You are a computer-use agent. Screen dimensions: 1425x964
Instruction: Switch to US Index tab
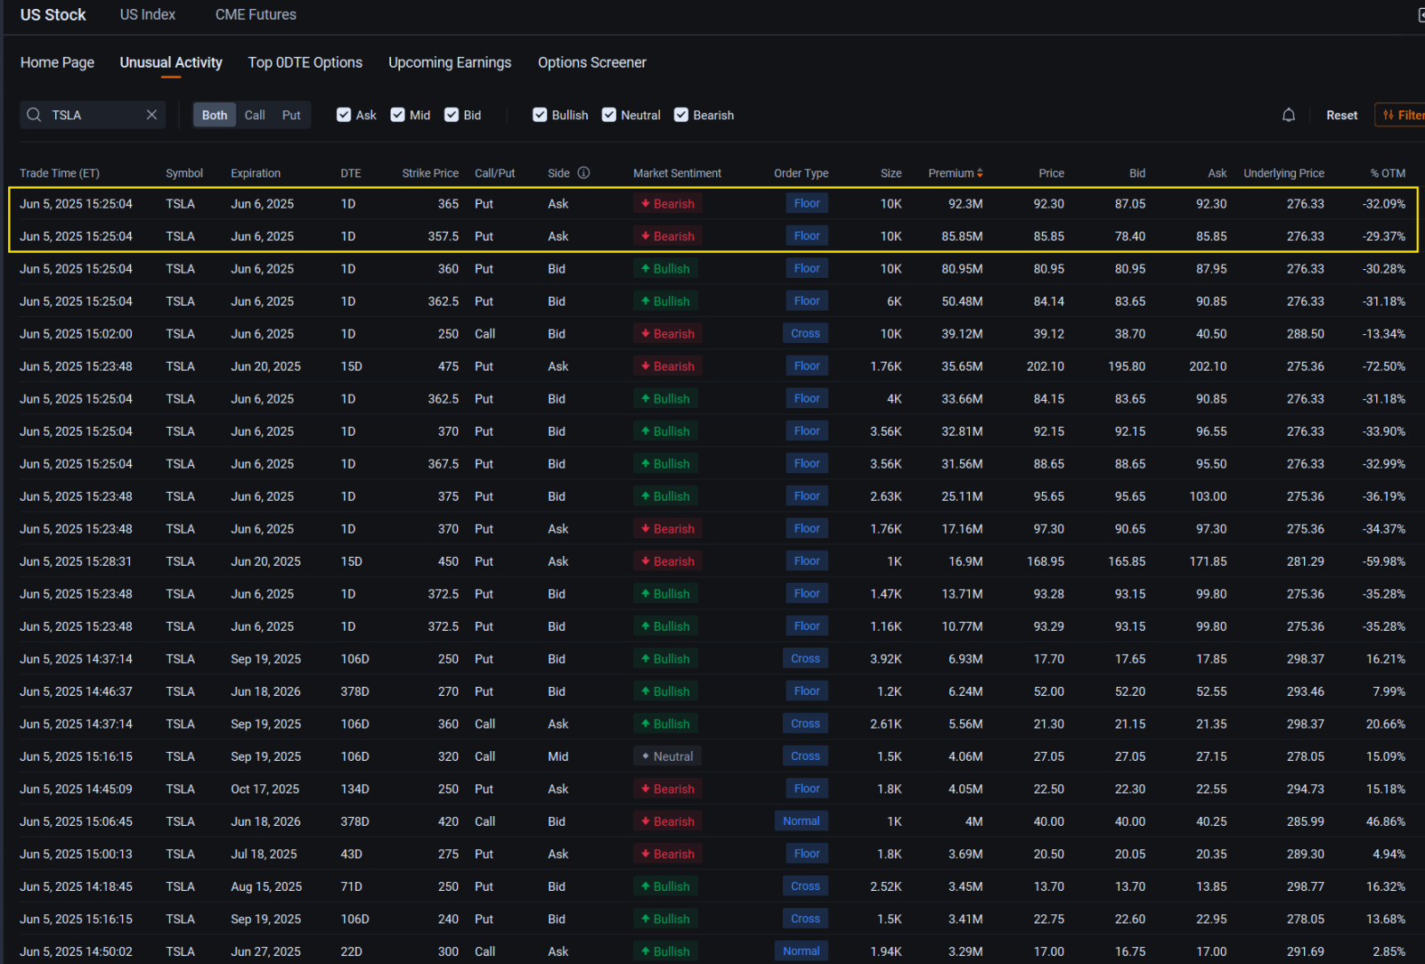coord(148,14)
